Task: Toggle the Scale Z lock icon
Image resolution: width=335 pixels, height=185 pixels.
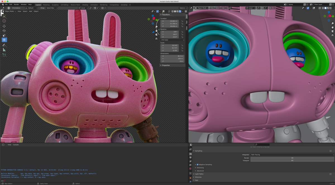Action: pyautogui.click(x=182, y=50)
